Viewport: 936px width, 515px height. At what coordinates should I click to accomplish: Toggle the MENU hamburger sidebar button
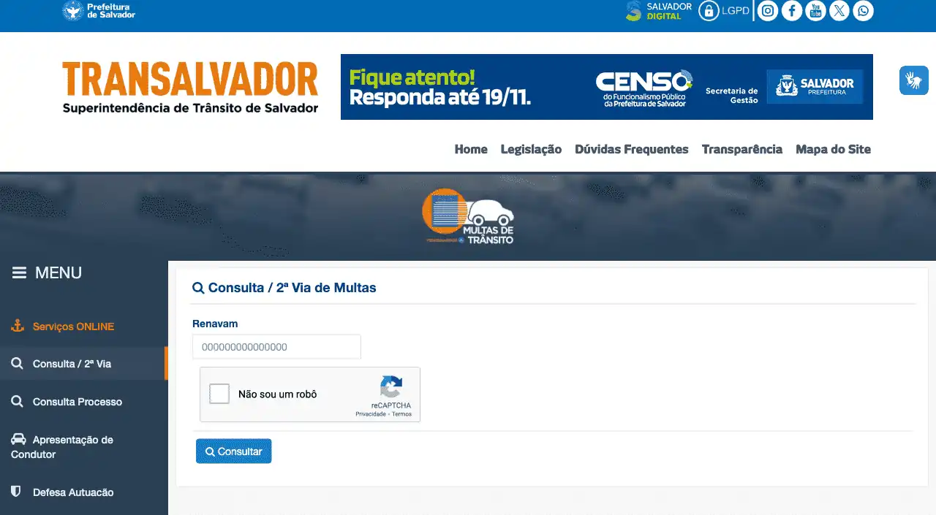[19, 273]
